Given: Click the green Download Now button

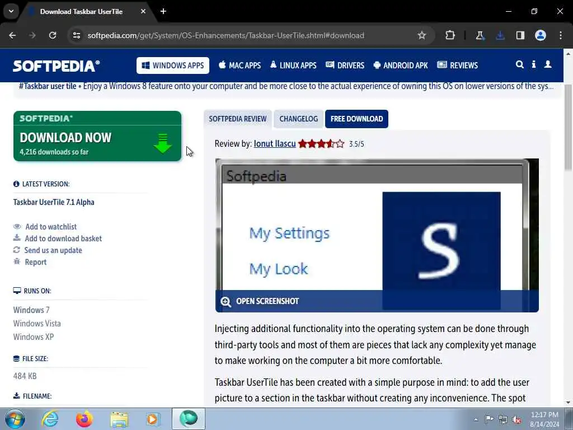Looking at the screenshot, I should (x=97, y=136).
